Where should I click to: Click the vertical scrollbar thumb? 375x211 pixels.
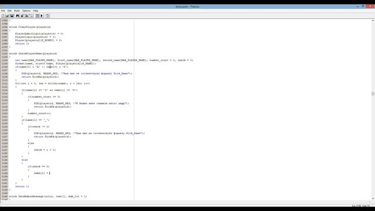(x=373, y=94)
